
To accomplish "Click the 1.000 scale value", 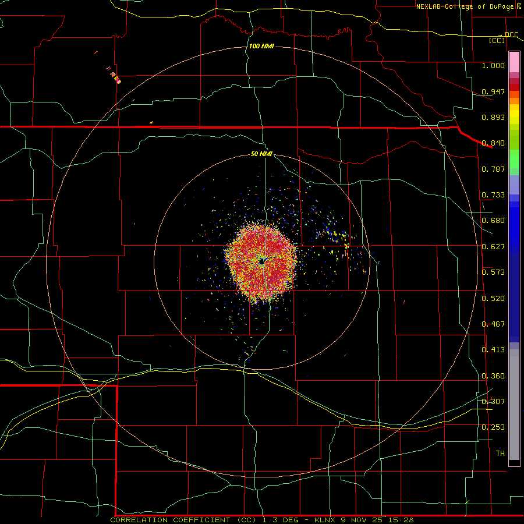I will [x=493, y=65].
